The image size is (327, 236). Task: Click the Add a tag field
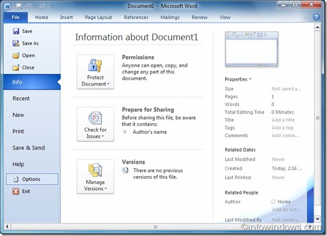(282, 128)
